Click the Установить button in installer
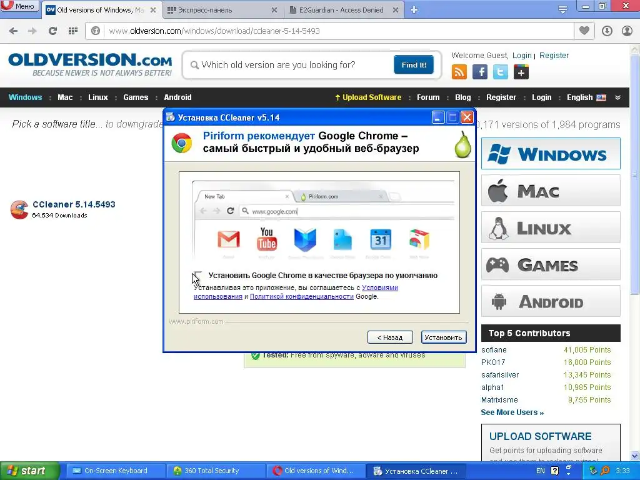The height and width of the screenshot is (480, 640). click(443, 337)
